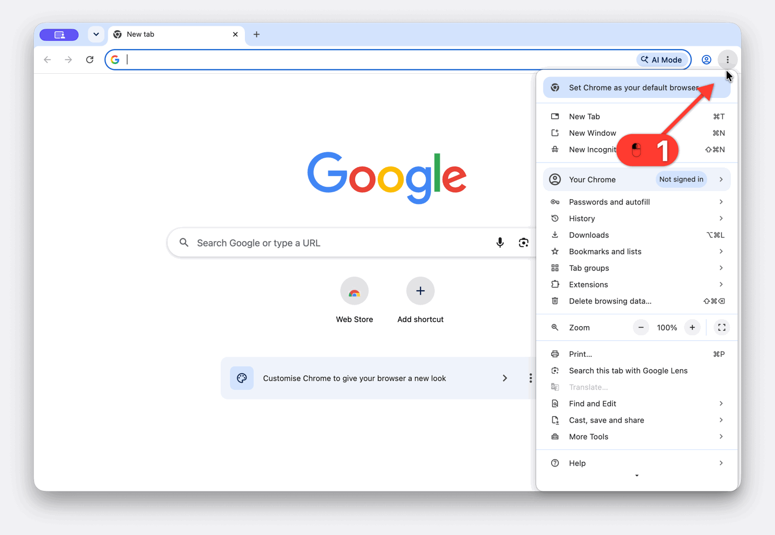
Task: Go forward using the forward arrow
Action: pyautogui.click(x=68, y=60)
